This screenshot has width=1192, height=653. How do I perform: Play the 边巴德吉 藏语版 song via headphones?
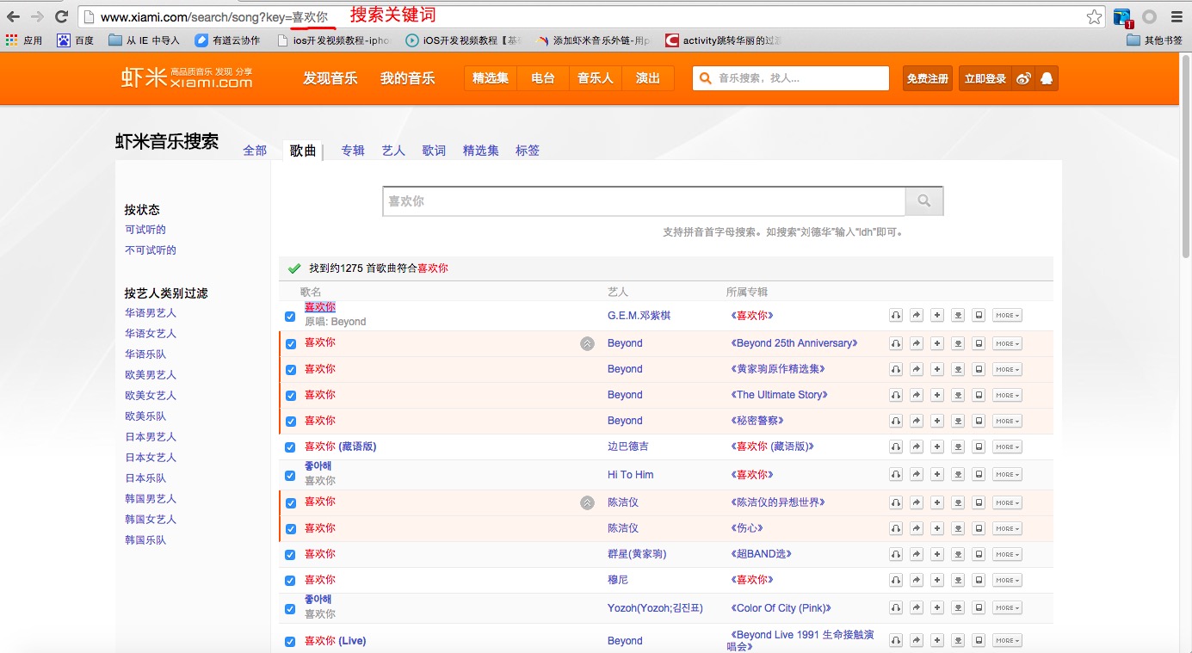[x=896, y=447]
